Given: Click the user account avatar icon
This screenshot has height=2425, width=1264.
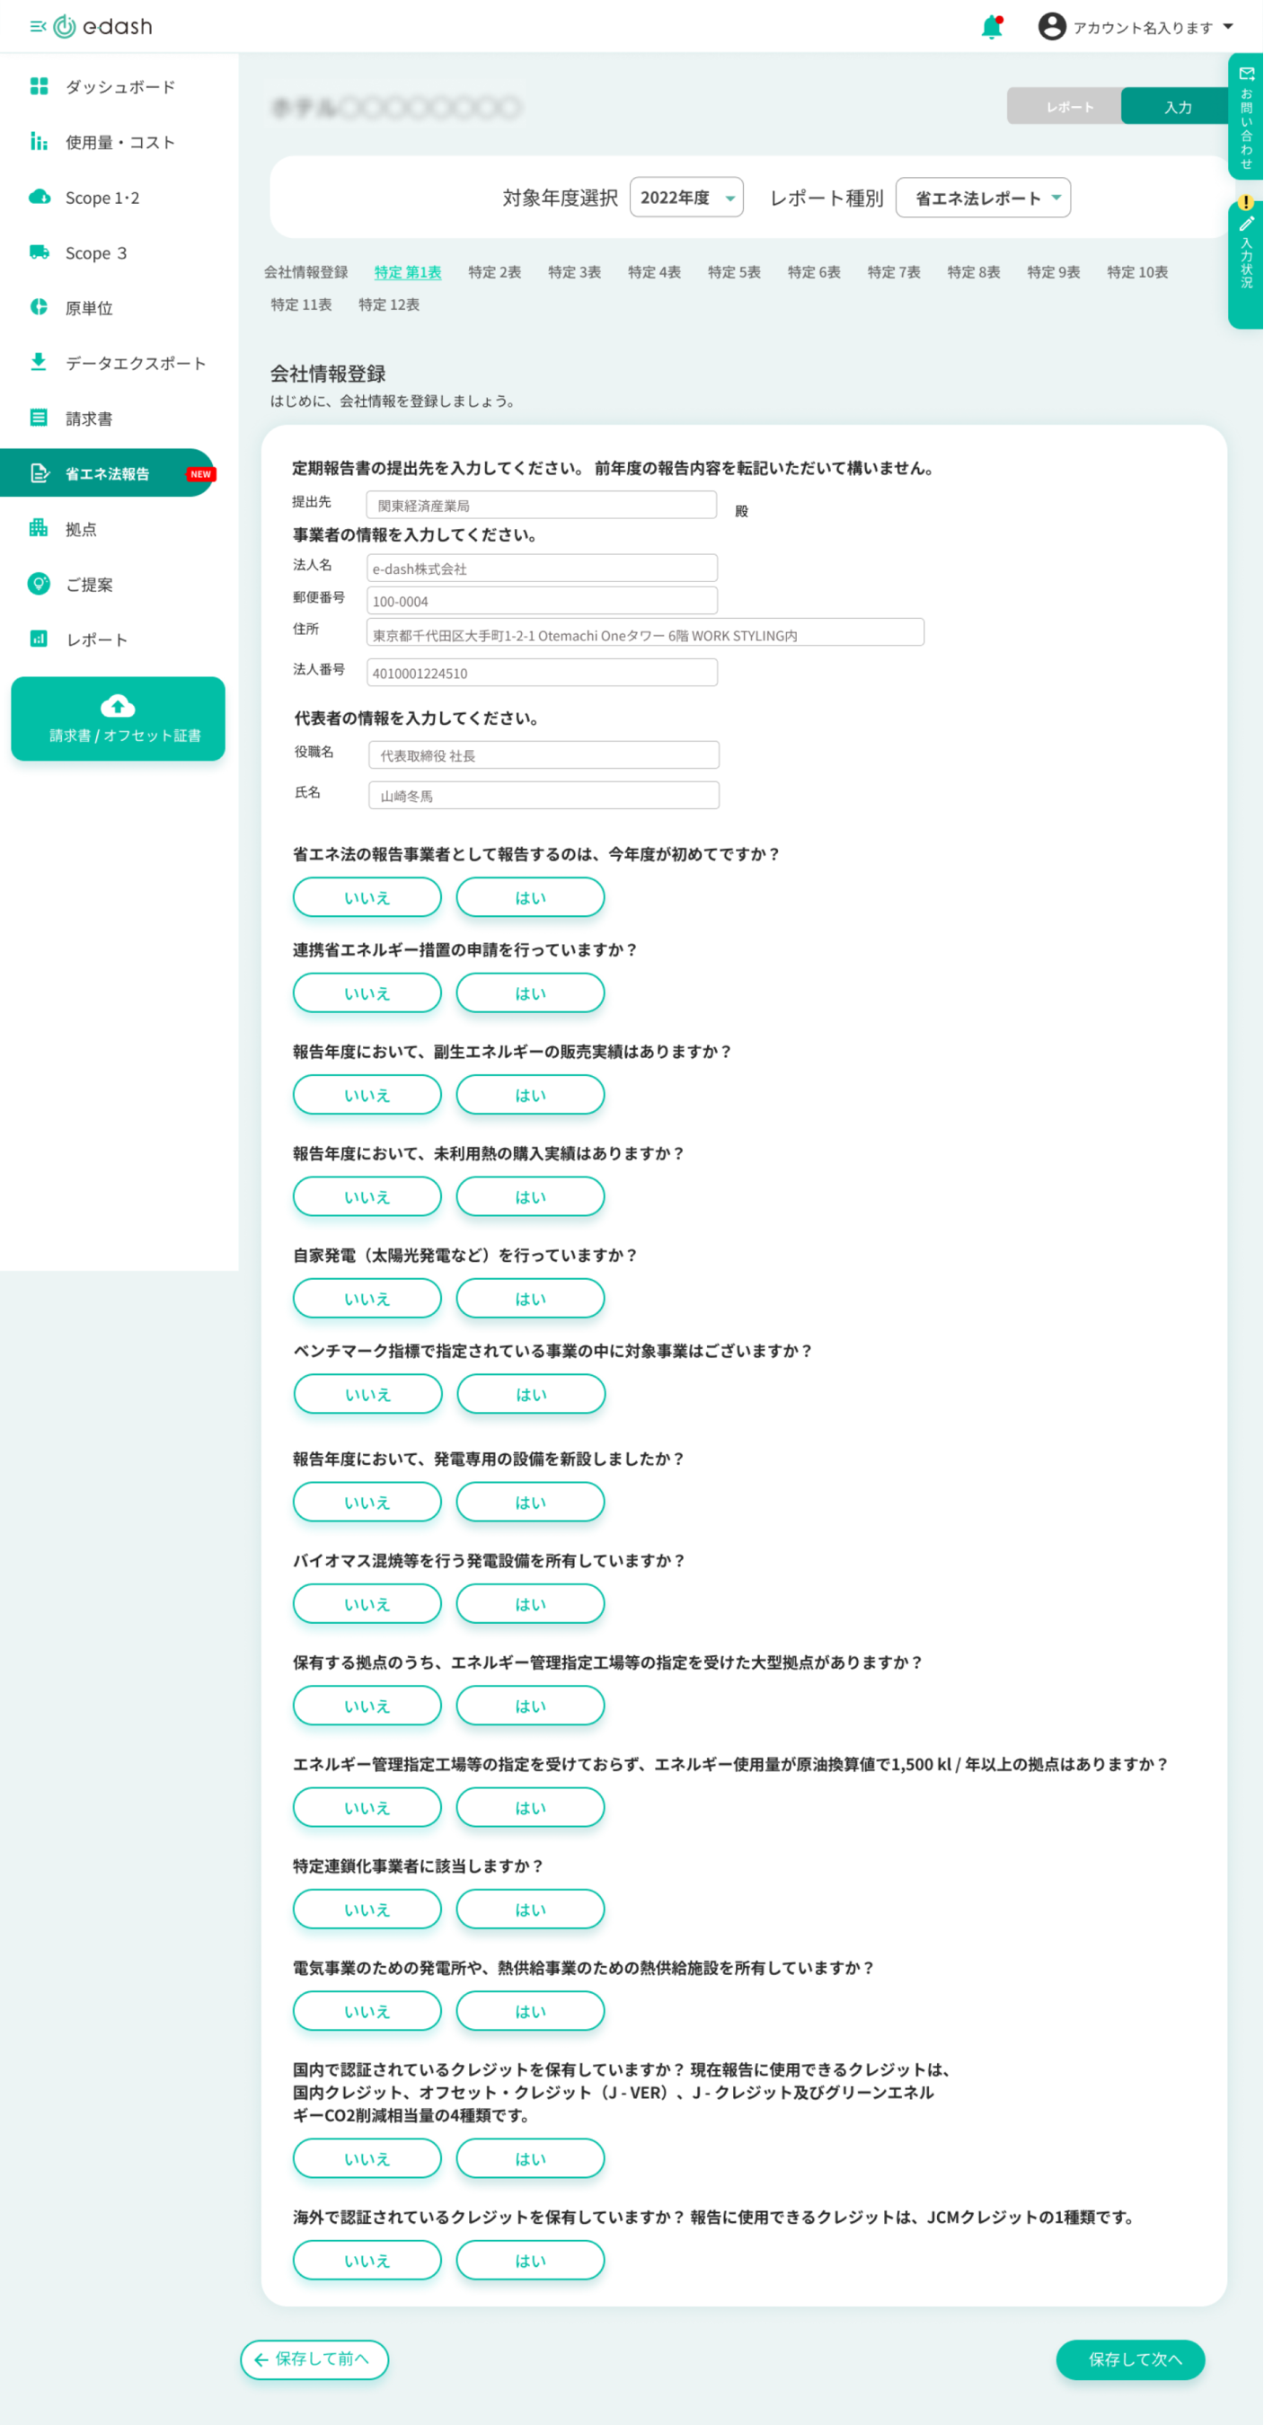Looking at the screenshot, I should (1052, 26).
